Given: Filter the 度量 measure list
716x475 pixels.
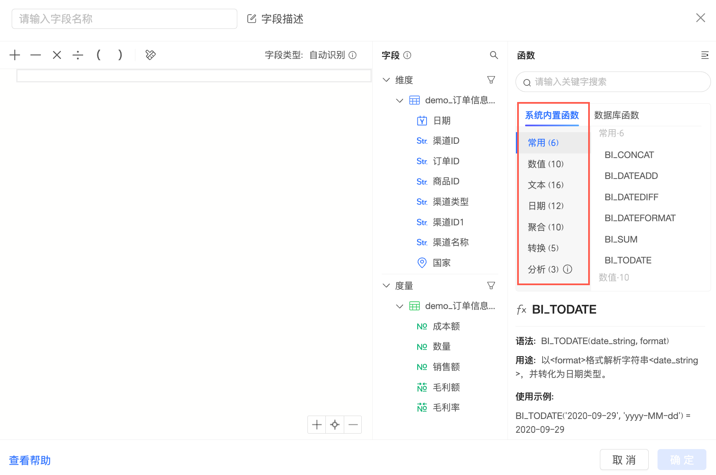Looking at the screenshot, I should point(491,286).
